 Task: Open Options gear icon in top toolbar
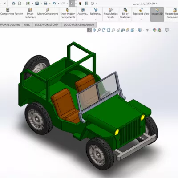click(x=93, y=4)
